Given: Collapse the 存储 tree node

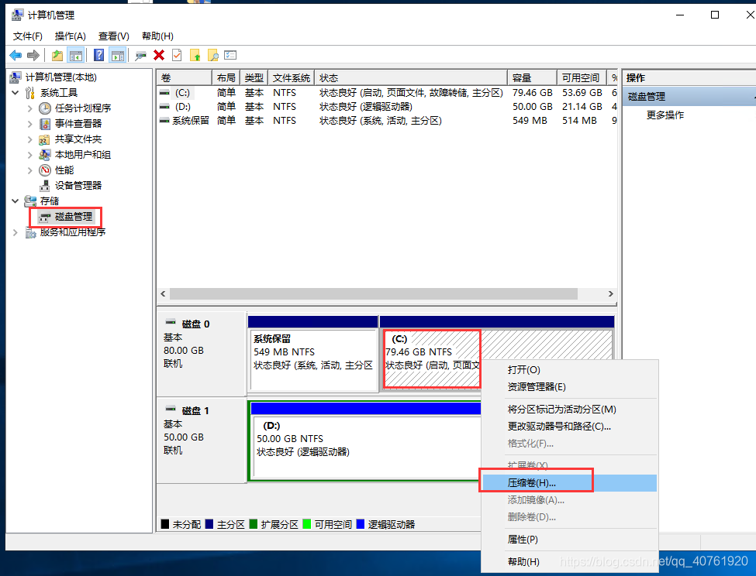Looking at the screenshot, I should [16, 201].
